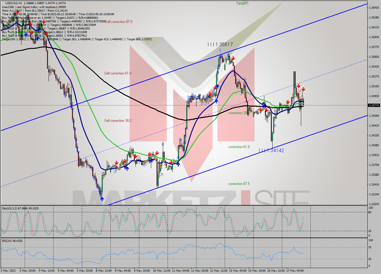Screen dimensions: 381x274
Task: Click the '9 May 04:00' time label
Action: click(x=123, y=271)
